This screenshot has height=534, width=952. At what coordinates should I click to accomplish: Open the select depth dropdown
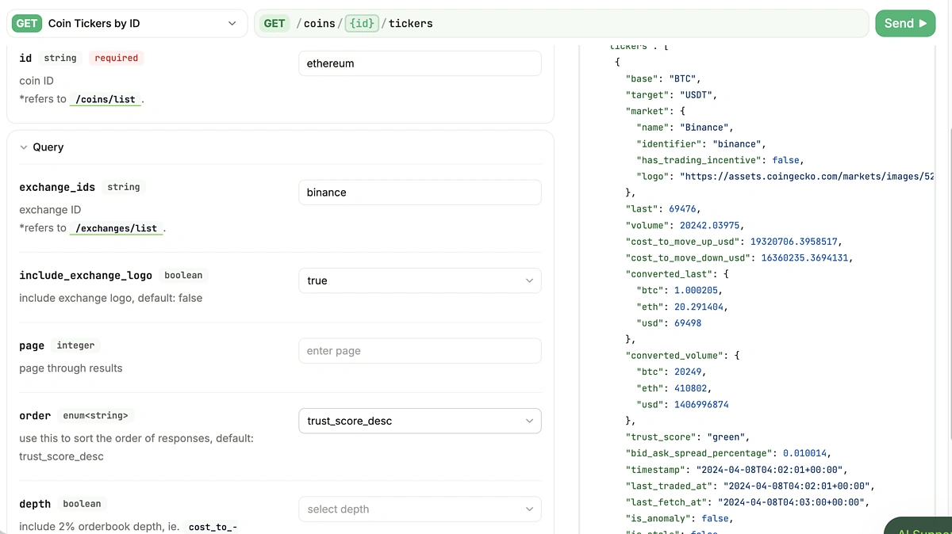click(420, 509)
